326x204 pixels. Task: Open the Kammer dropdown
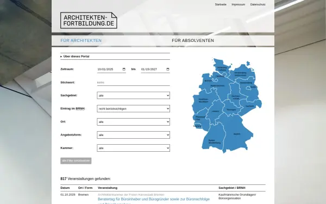tap(133, 148)
